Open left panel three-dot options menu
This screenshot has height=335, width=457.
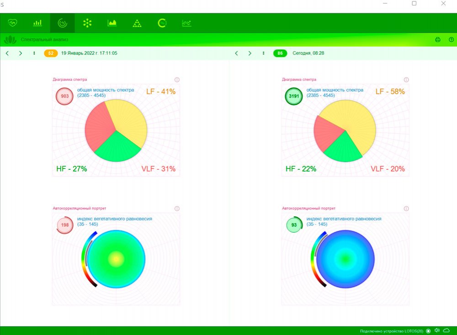click(x=34, y=53)
